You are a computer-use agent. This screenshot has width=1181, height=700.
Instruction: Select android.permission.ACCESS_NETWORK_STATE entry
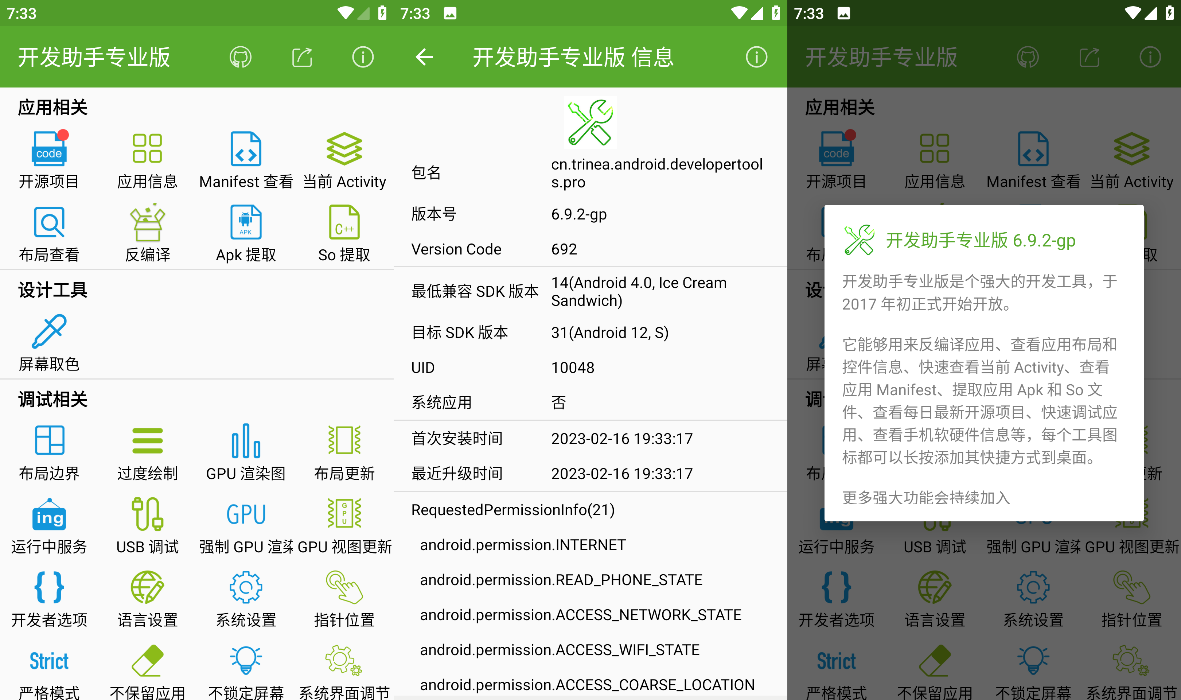click(x=581, y=615)
